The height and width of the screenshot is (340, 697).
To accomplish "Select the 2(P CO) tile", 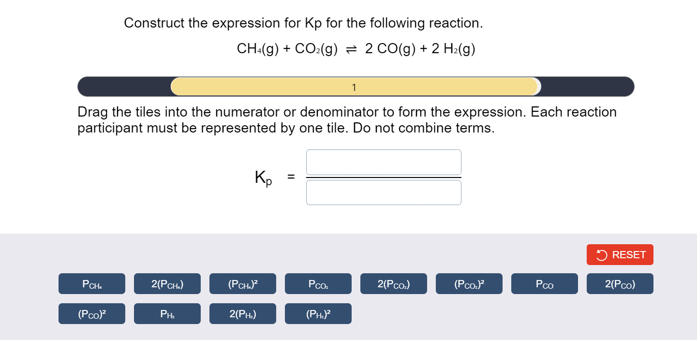I will coord(620,283).
